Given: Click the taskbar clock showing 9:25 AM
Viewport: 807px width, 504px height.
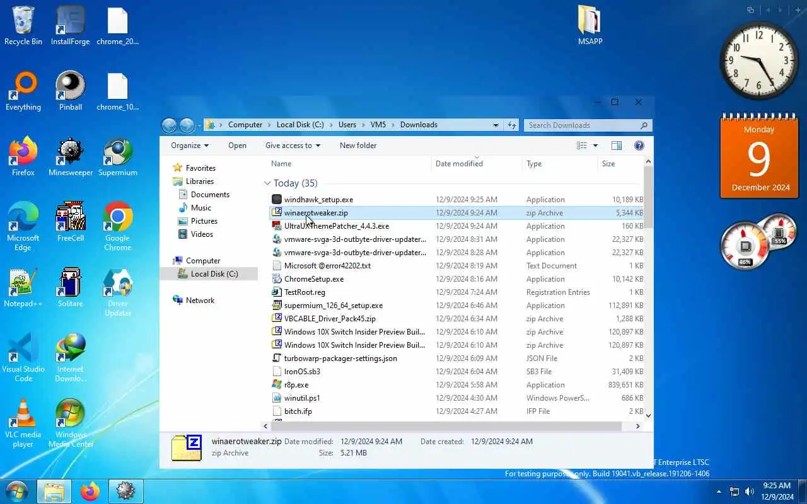Looking at the screenshot, I should point(776,491).
